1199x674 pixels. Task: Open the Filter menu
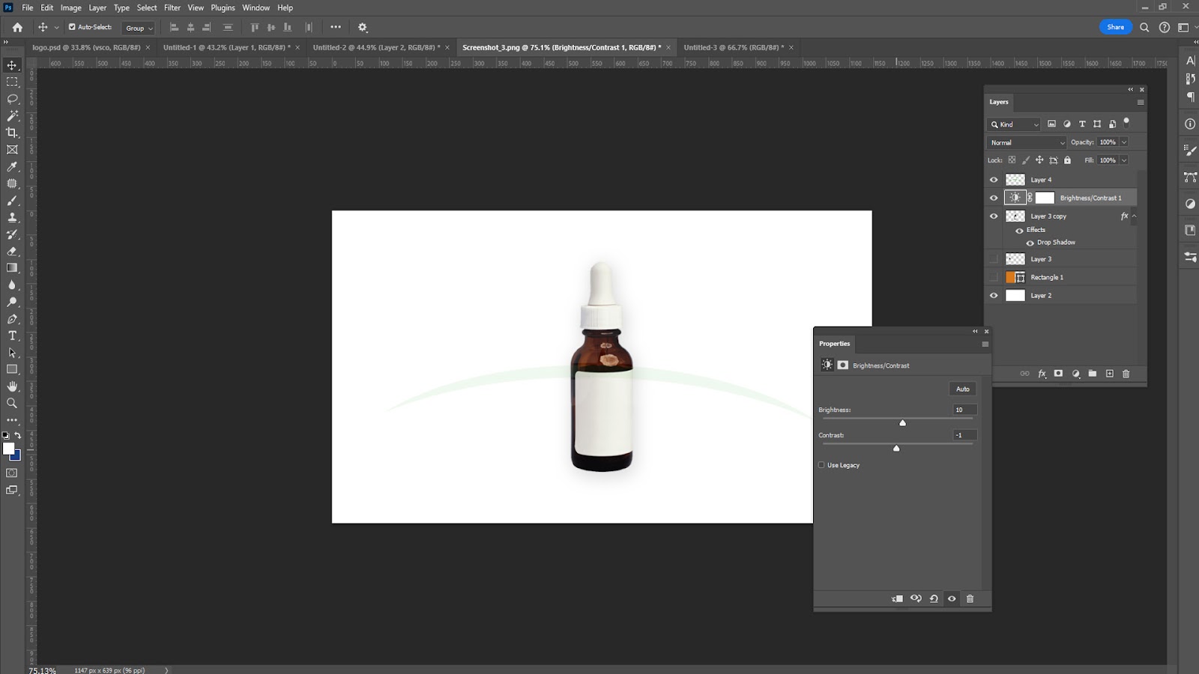pyautogui.click(x=172, y=7)
